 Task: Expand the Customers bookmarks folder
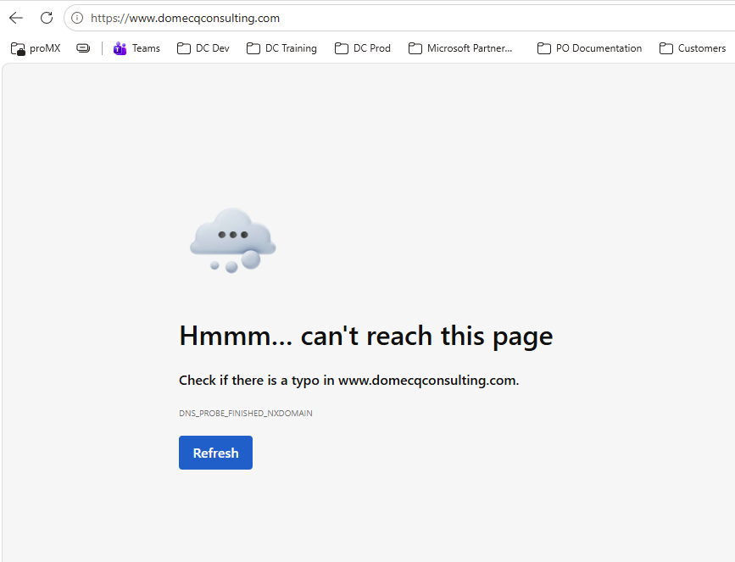click(x=693, y=48)
